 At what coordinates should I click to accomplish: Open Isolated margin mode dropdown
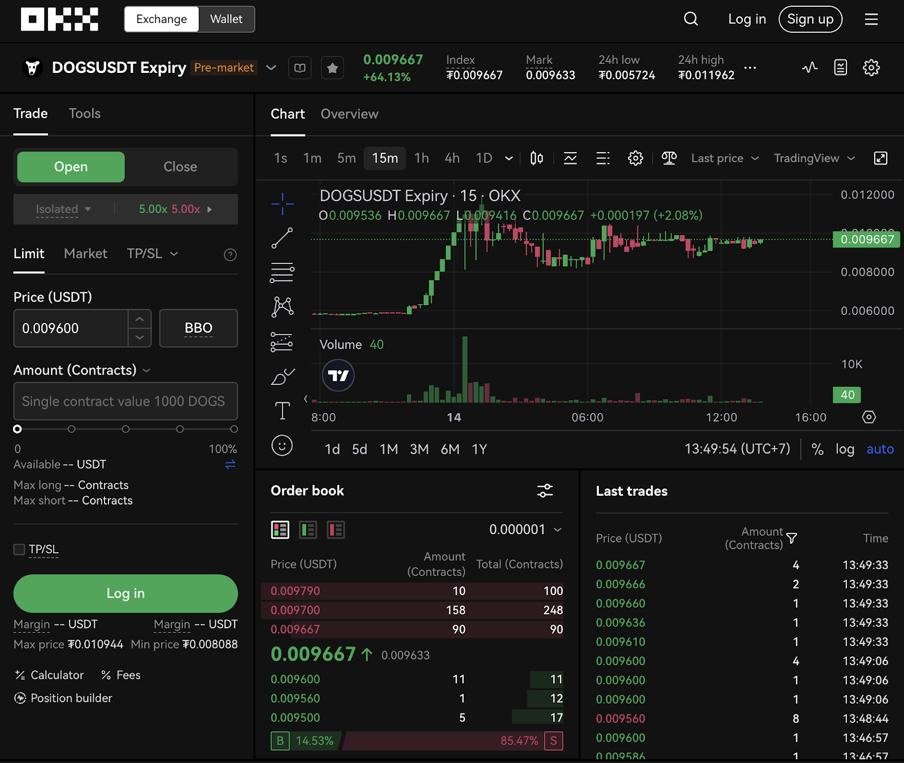[63, 209]
